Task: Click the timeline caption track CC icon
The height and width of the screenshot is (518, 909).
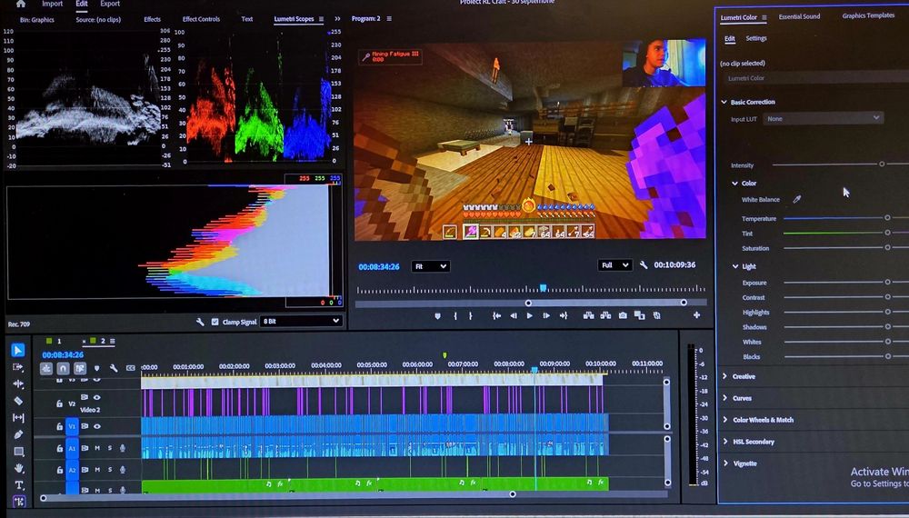Action: [x=130, y=368]
